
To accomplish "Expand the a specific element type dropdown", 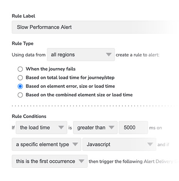I will click(47, 144).
